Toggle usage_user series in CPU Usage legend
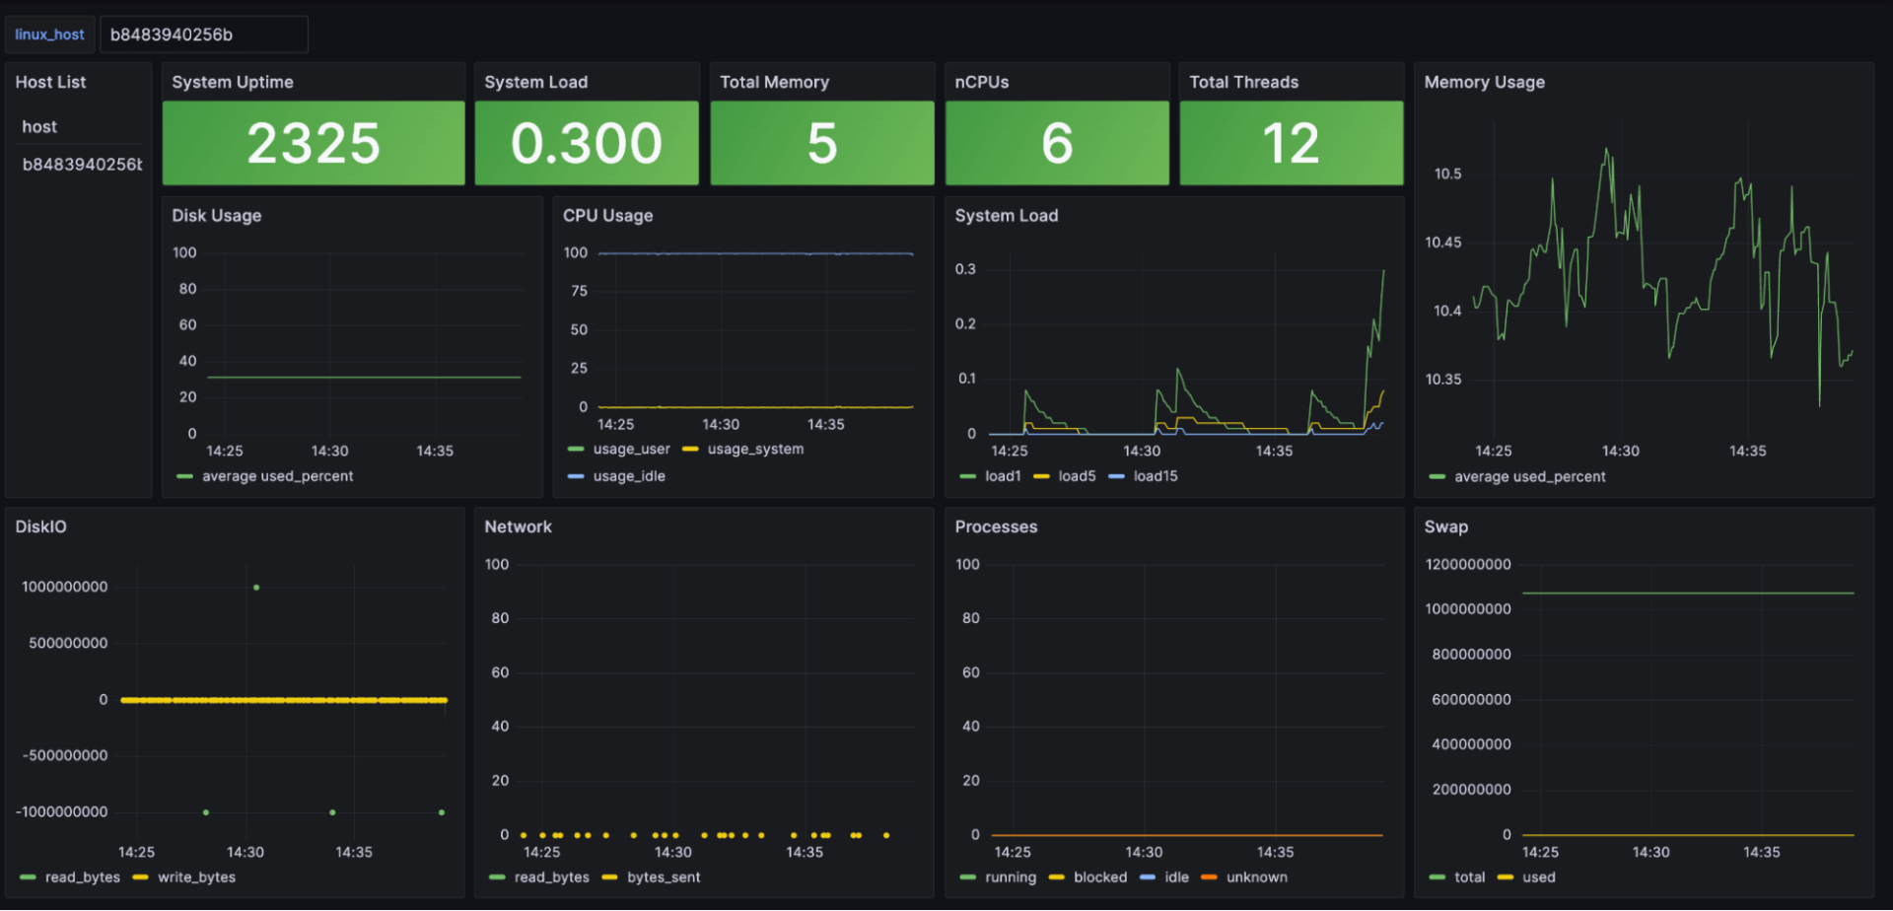1893x911 pixels. click(x=631, y=449)
